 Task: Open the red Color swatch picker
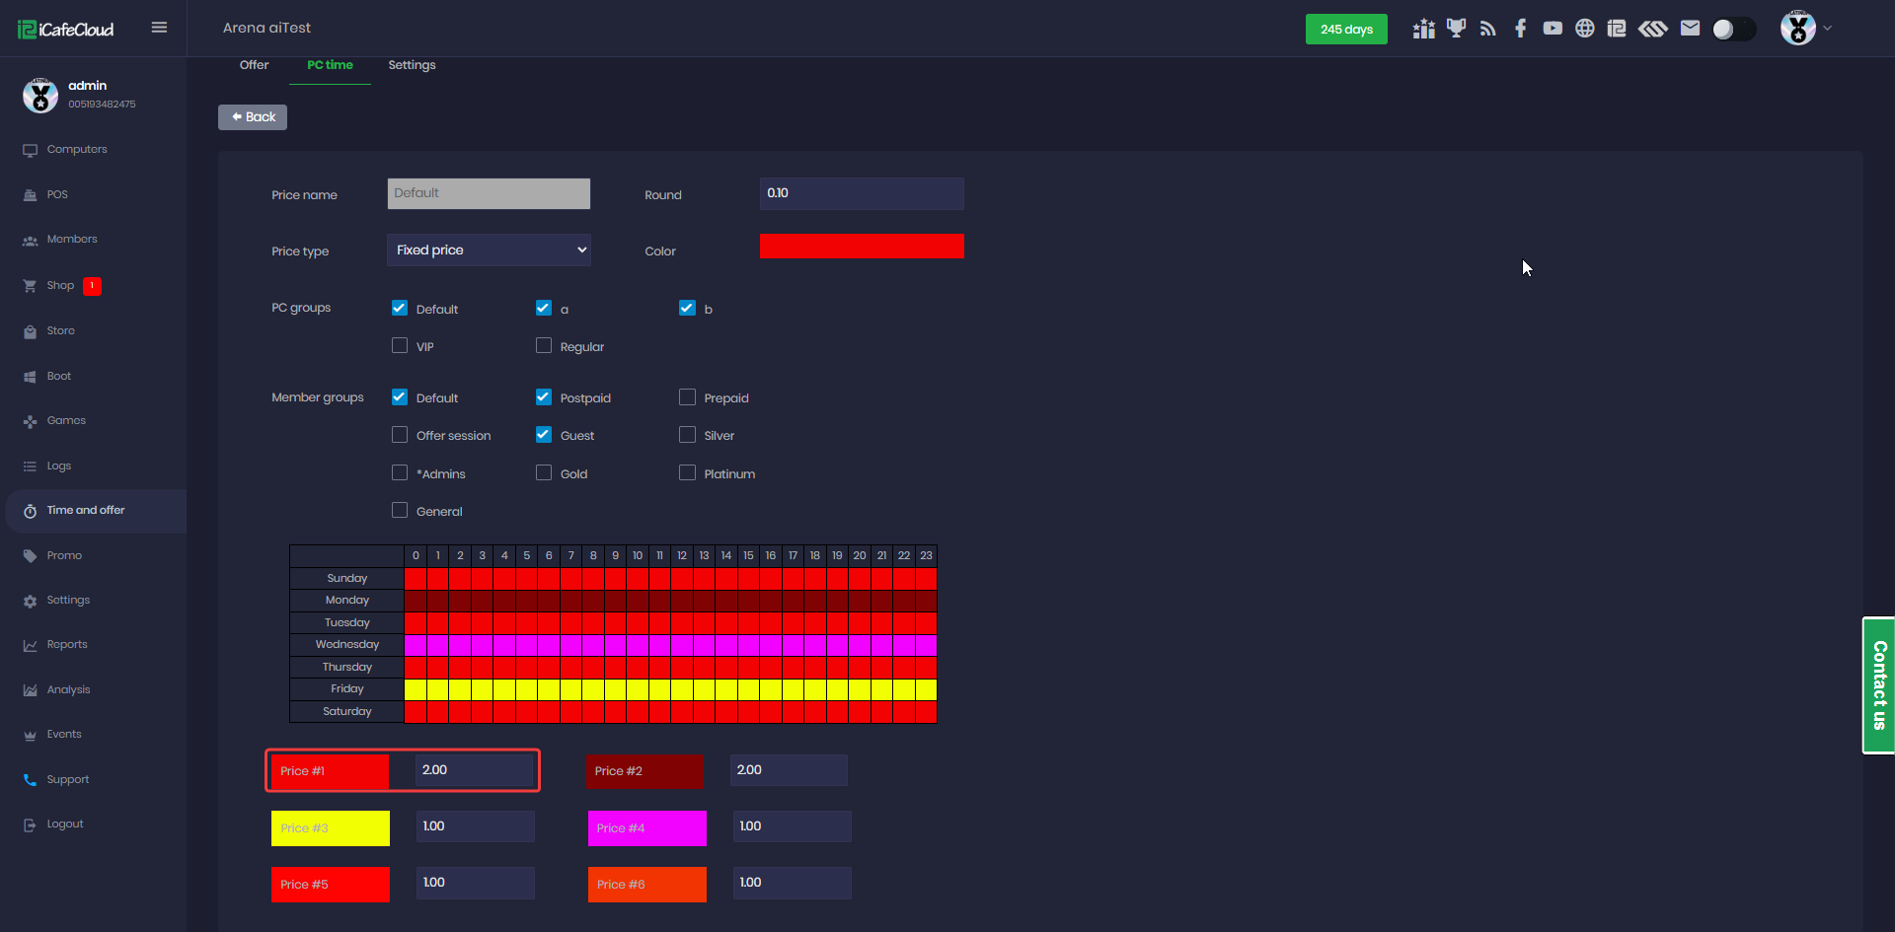pos(861,247)
